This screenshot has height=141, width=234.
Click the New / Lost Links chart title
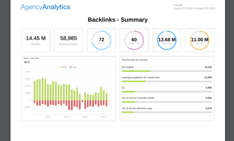pos(31,58)
